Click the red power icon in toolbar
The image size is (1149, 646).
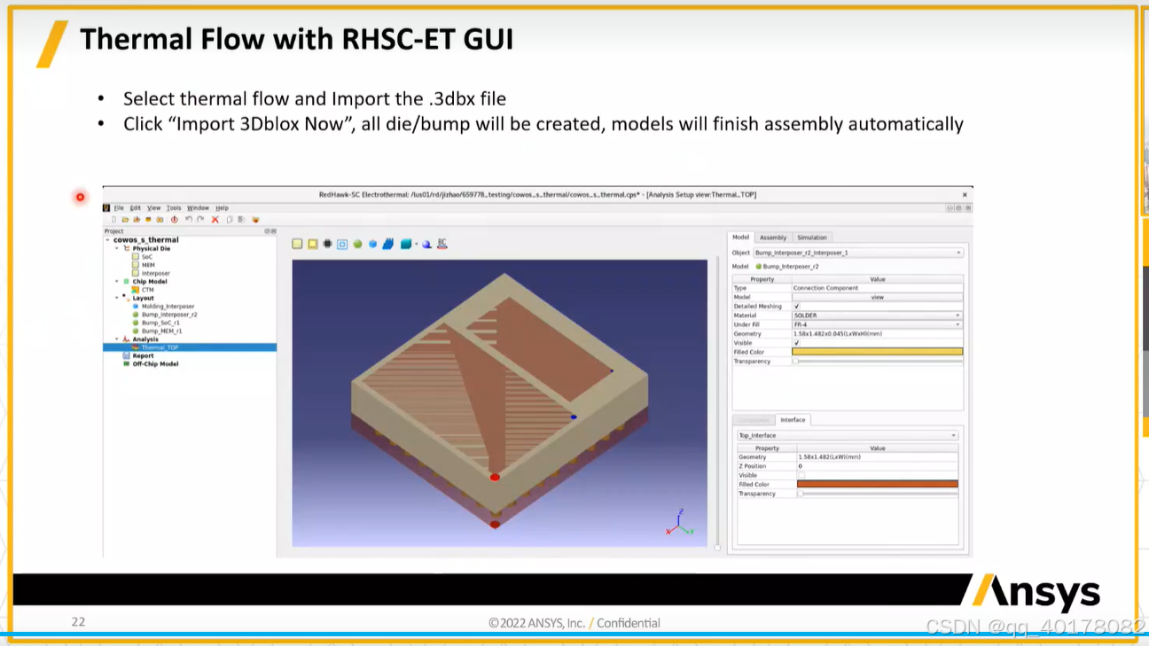coord(175,220)
